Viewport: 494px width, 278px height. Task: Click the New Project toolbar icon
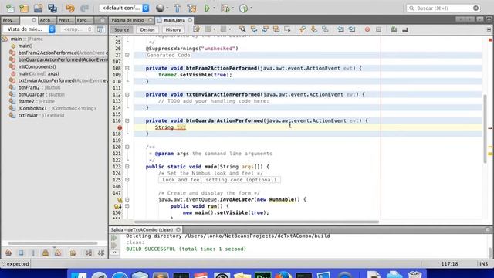(x=24, y=8)
